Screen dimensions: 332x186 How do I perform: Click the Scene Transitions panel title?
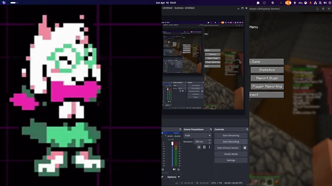pyautogui.click(x=194, y=129)
